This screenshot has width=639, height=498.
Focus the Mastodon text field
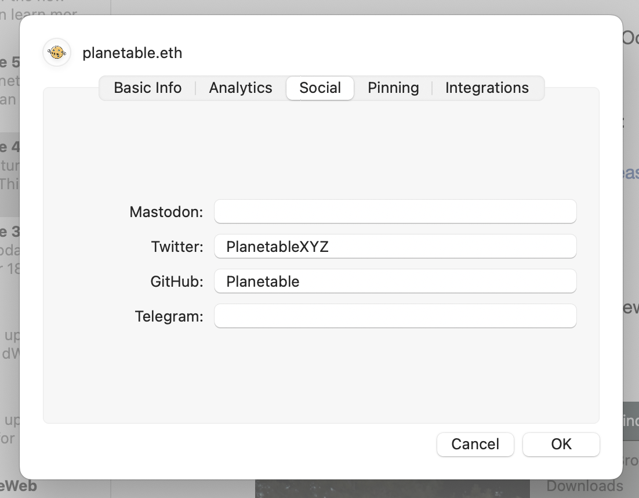tap(395, 212)
